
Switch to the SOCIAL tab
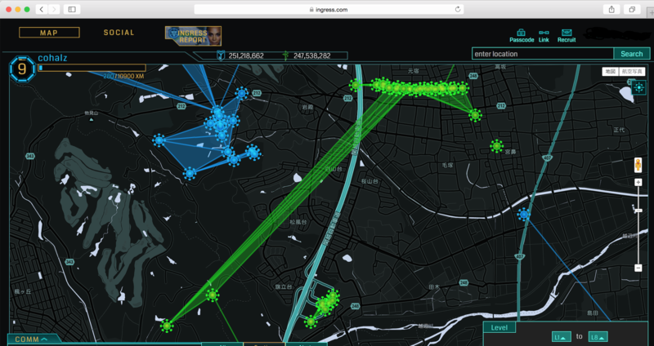(x=119, y=33)
